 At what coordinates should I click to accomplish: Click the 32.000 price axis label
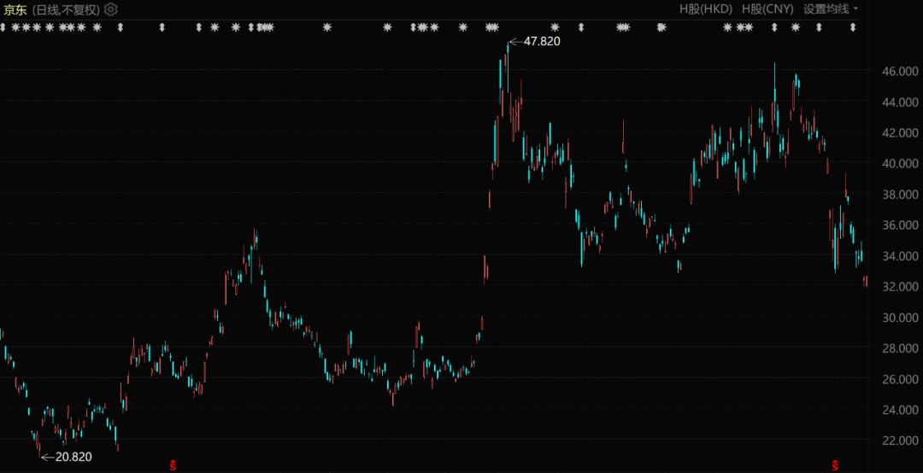click(902, 287)
